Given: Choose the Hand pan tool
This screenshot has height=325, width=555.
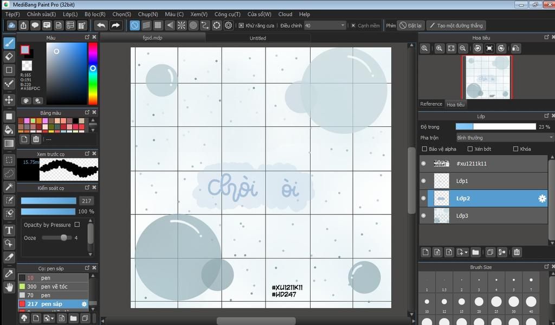Looking at the screenshot, I should pos(9,288).
